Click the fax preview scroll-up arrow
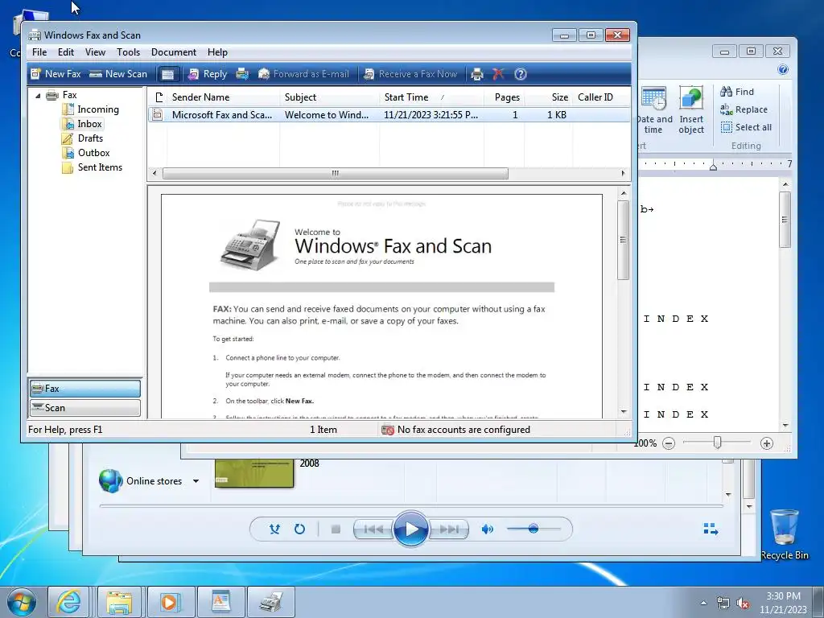Image resolution: width=824 pixels, height=618 pixels. tap(624, 193)
